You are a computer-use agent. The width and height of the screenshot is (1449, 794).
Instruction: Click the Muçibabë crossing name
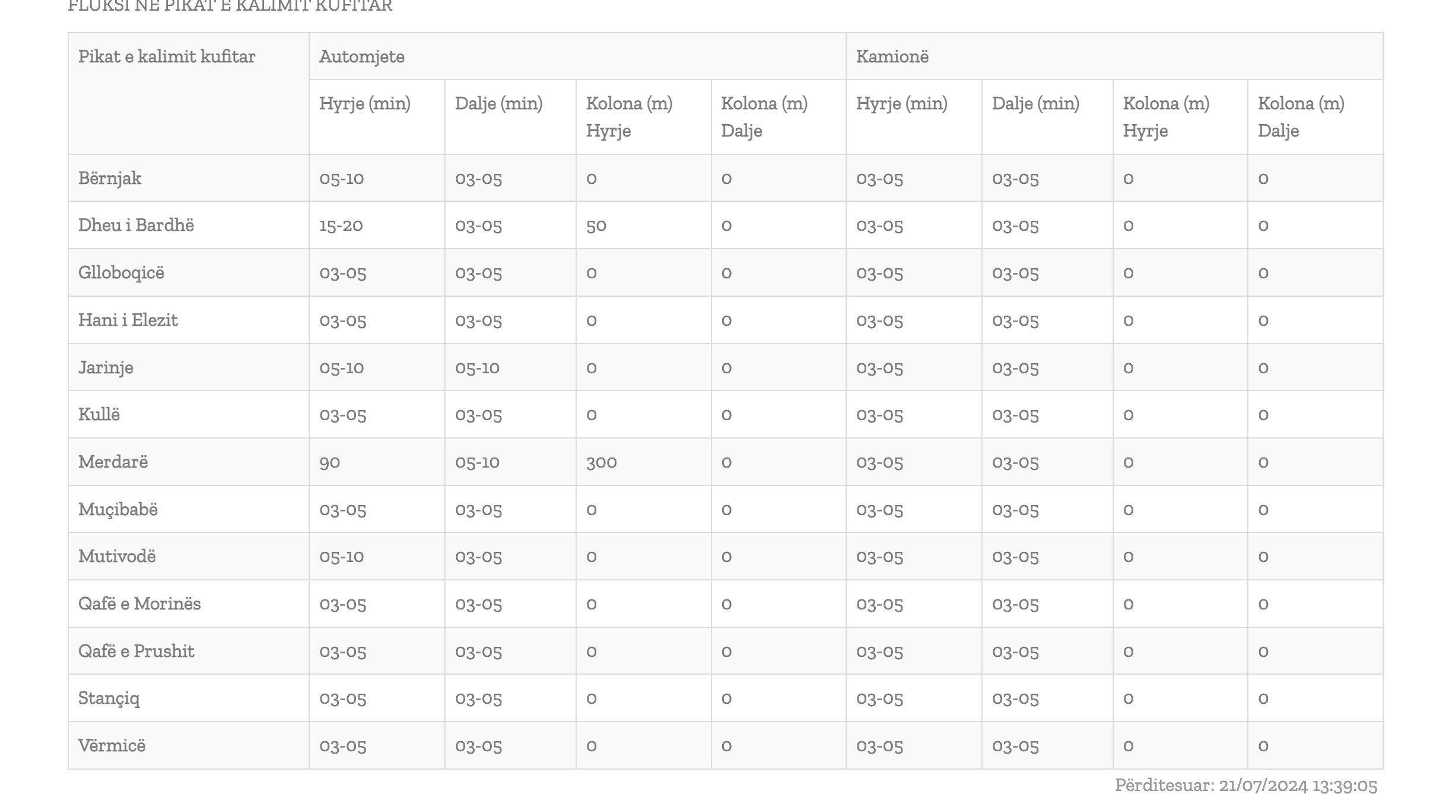tap(118, 509)
